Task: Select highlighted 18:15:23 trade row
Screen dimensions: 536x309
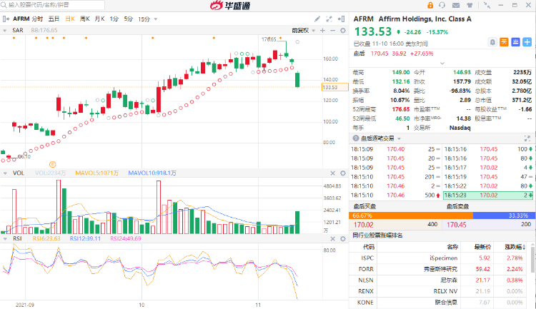Action: point(488,196)
